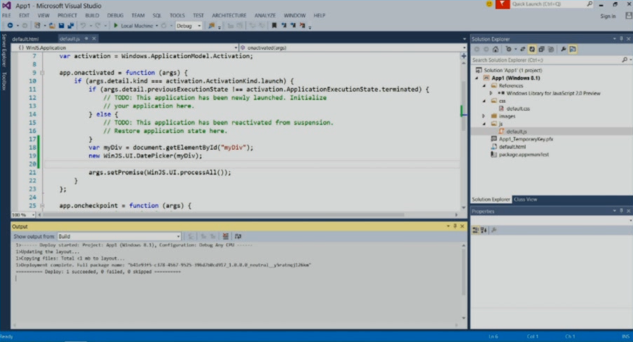Viewport: 633px width, 342px height.
Task: Click the Previous Bookmark icon
Action: (284, 26)
